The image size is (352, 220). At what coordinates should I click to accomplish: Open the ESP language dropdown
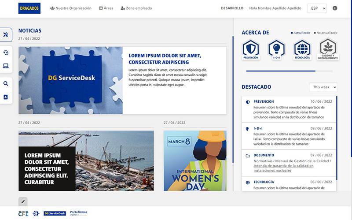click(x=317, y=8)
